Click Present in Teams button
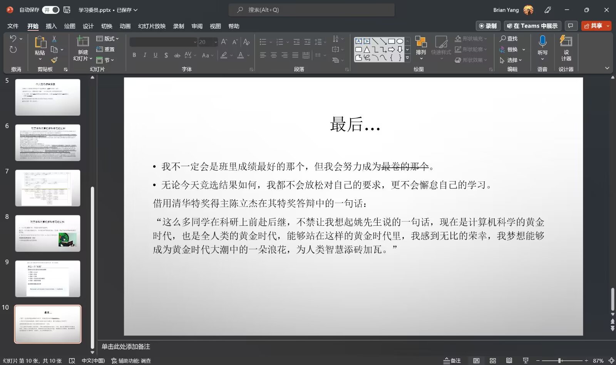Image resolution: width=616 pixels, height=365 pixels. coord(532,26)
